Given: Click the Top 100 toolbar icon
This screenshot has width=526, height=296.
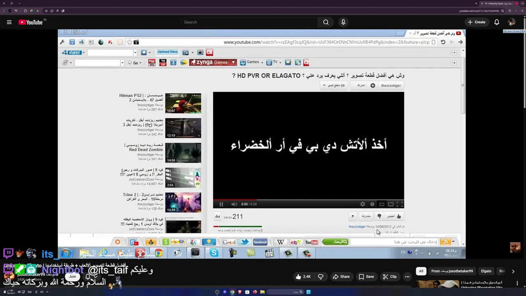Looking at the screenshot, I should pyautogui.click(x=163, y=62).
